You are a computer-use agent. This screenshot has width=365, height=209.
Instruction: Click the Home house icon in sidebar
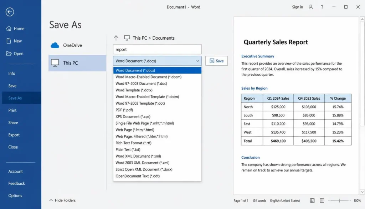tap(9, 29)
